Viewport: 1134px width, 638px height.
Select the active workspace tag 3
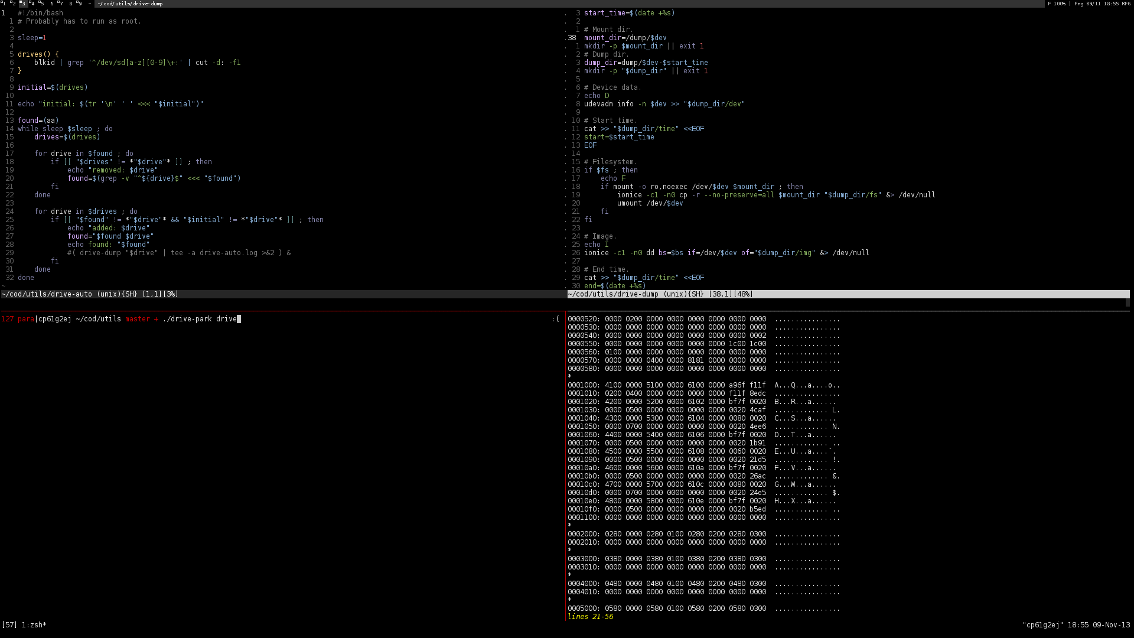tap(24, 4)
